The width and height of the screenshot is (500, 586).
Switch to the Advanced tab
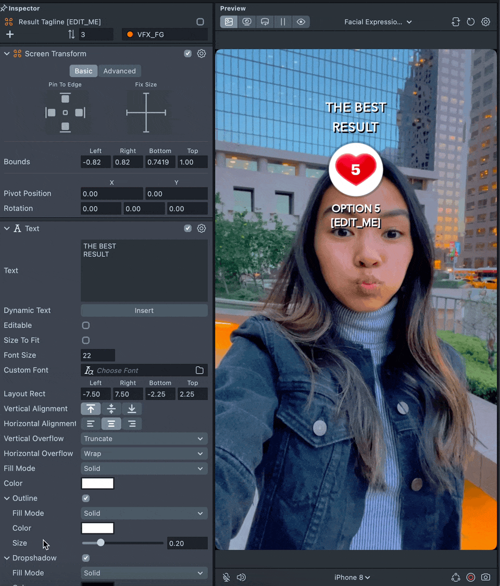(119, 71)
